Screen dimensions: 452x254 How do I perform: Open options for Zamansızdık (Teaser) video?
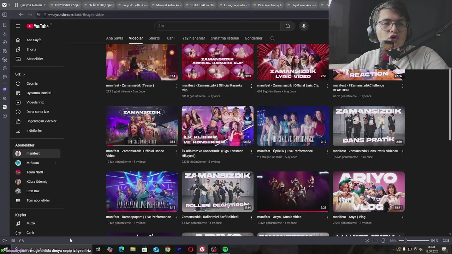[x=176, y=86]
